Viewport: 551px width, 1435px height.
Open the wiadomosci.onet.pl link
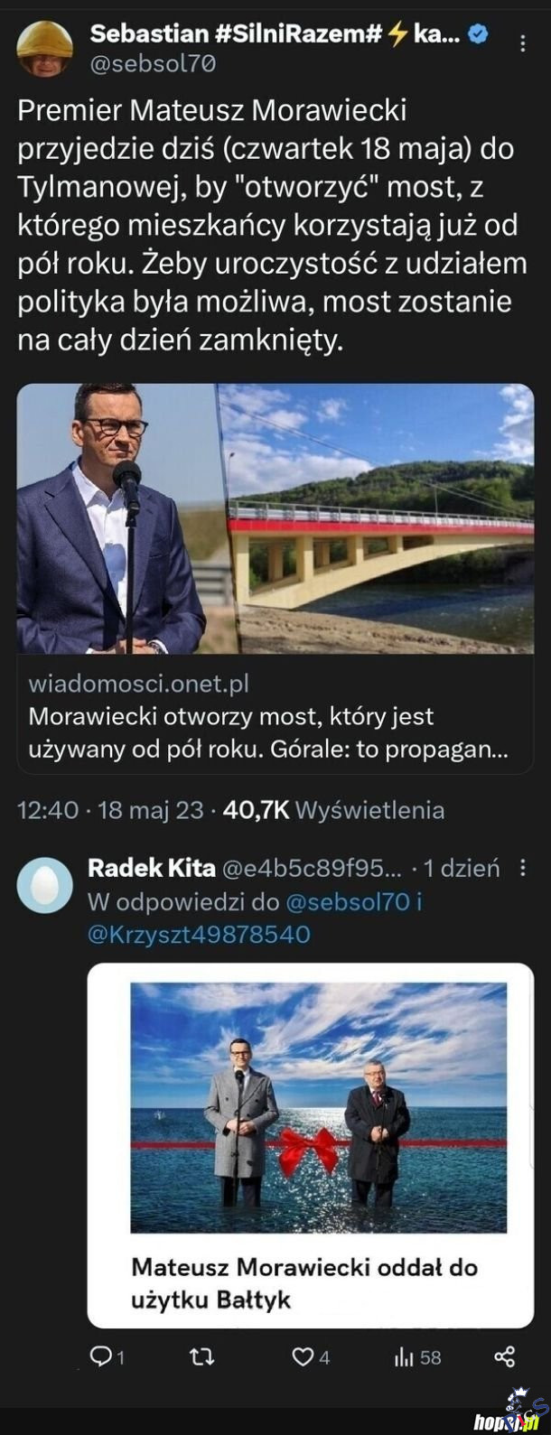(138, 685)
